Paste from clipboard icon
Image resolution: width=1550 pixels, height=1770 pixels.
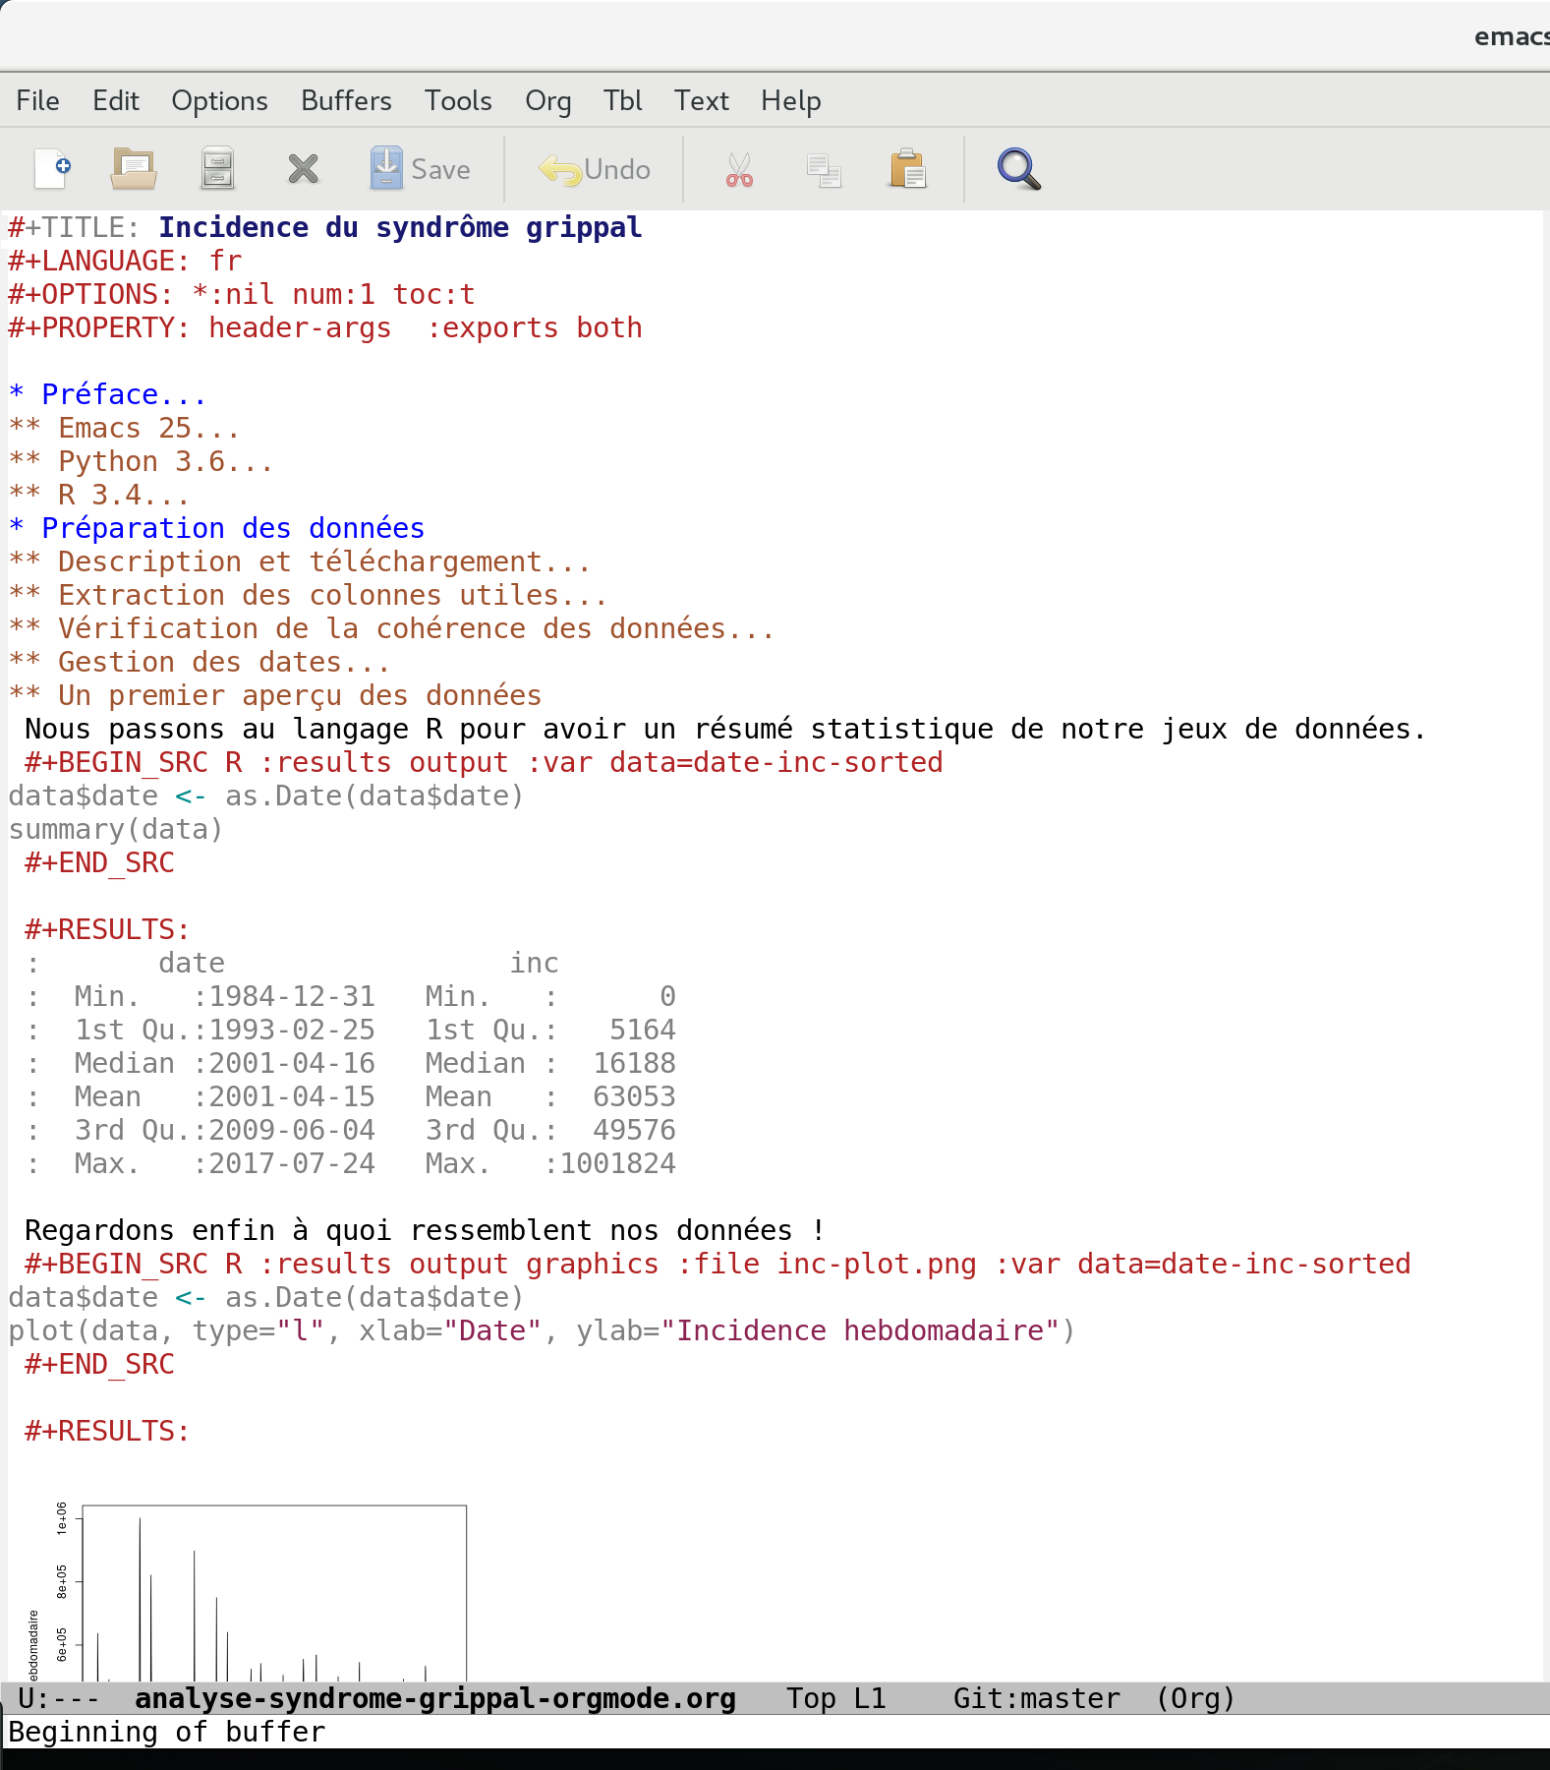click(x=907, y=169)
